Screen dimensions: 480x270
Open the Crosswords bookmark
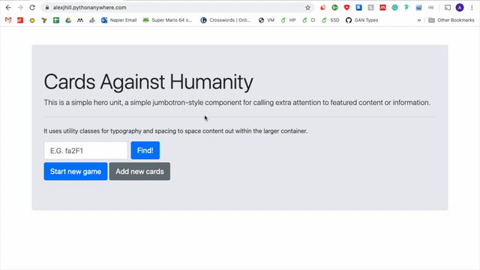click(x=226, y=20)
